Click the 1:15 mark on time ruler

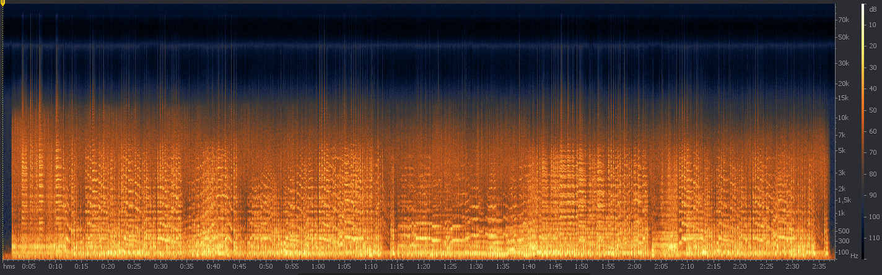tap(397, 266)
